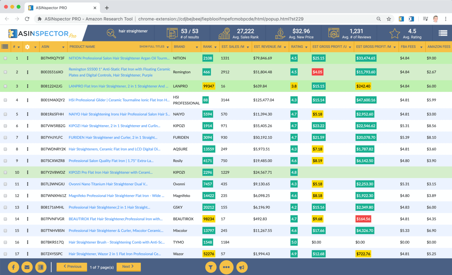Viewport: 452px width, 275px height.
Task: Bookmark page with the star icon
Action: tap(389, 19)
